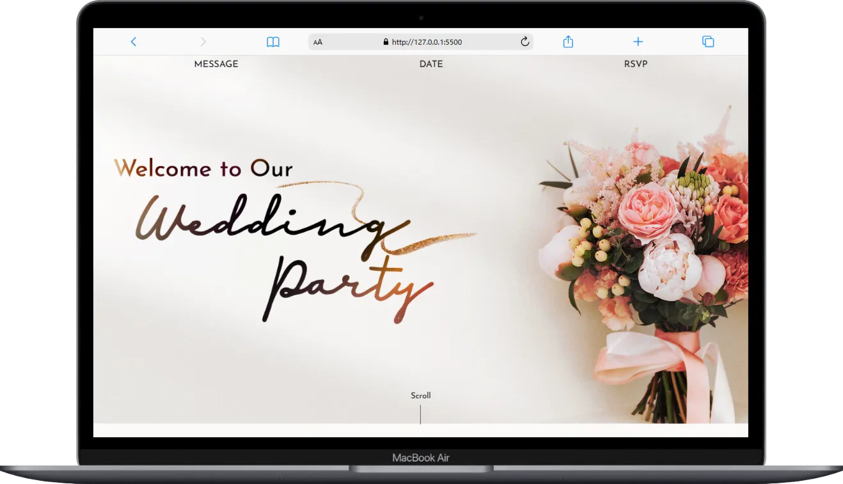The image size is (843, 484).
Task: Reload the wedding page
Action: 524,42
